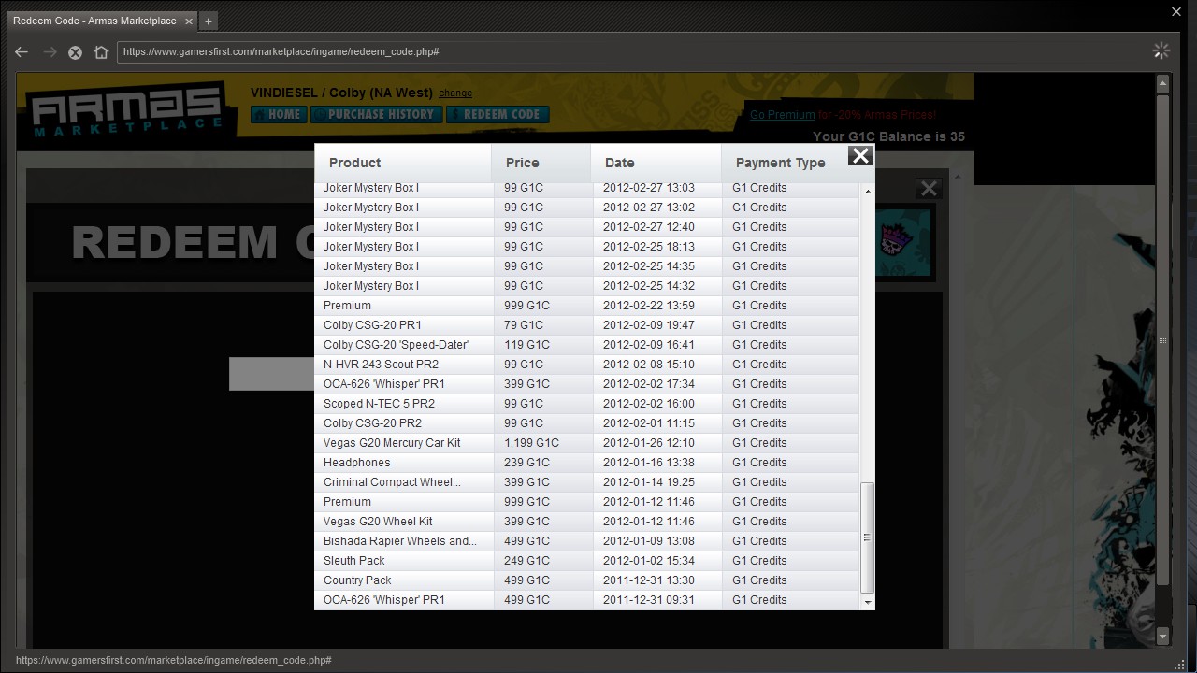Click table scrollbar up arrow
Viewport: 1197px width, 673px height.
pyautogui.click(x=867, y=192)
